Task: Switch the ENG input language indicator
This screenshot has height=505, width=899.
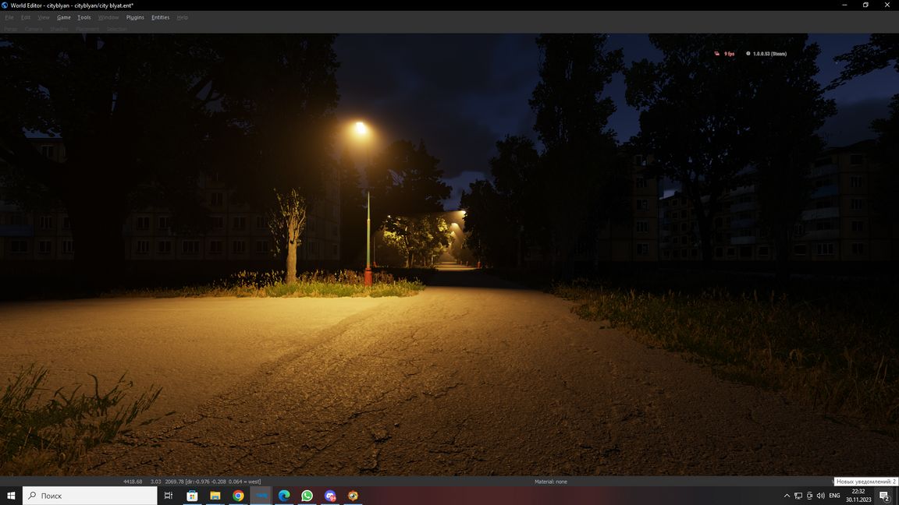Action: (834, 496)
